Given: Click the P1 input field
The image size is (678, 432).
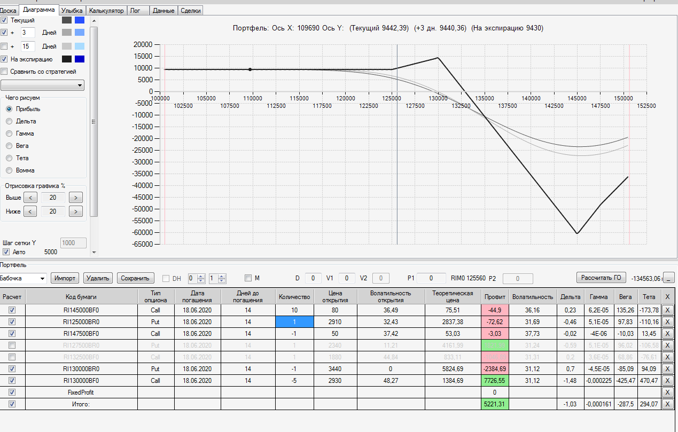Looking at the screenshot, I should click(431, 278).
